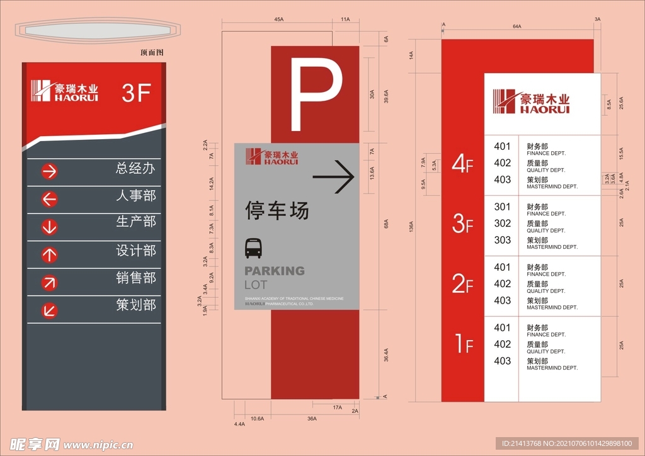Click the 25.6A dimension label
This screenshot has width=645, height=456.
622,103
